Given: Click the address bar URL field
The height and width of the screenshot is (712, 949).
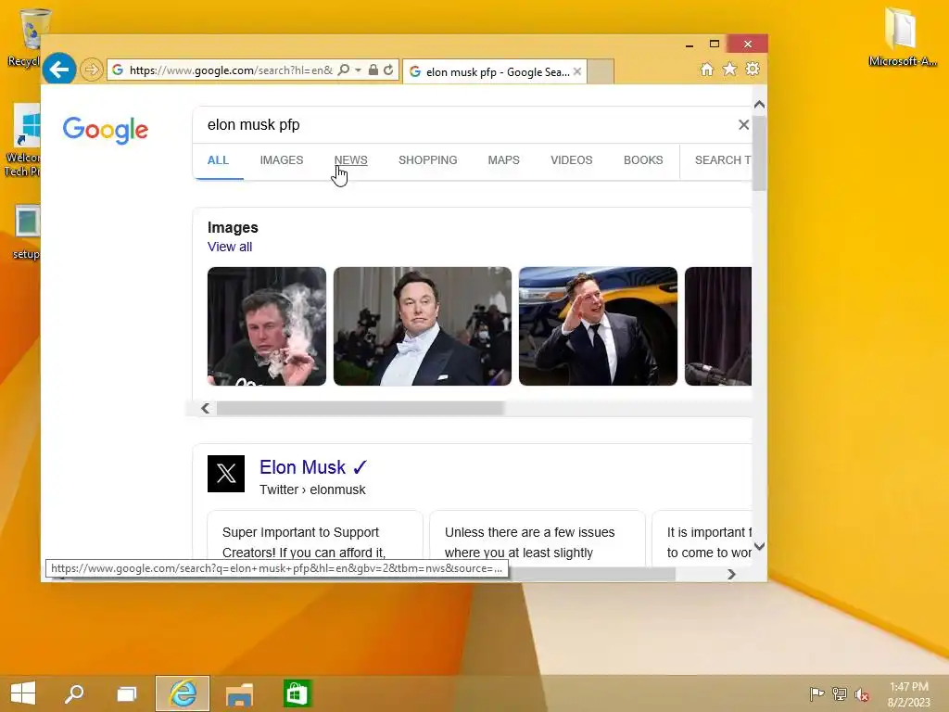Looking at the screenshot, I should pos(230,70).
